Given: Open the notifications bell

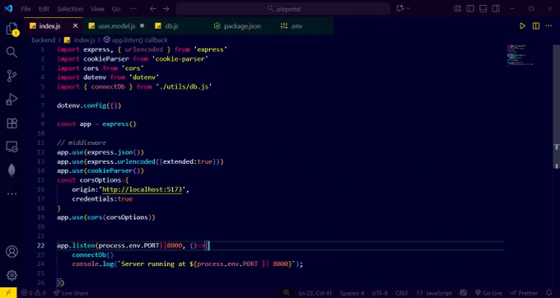Looking at the screenshot, I should 549,292.
